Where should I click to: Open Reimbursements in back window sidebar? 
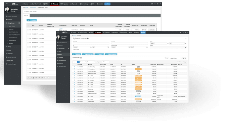[x=11, y=57]
